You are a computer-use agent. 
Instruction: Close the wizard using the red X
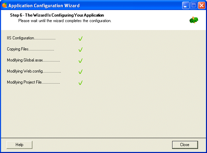[201, 6]
